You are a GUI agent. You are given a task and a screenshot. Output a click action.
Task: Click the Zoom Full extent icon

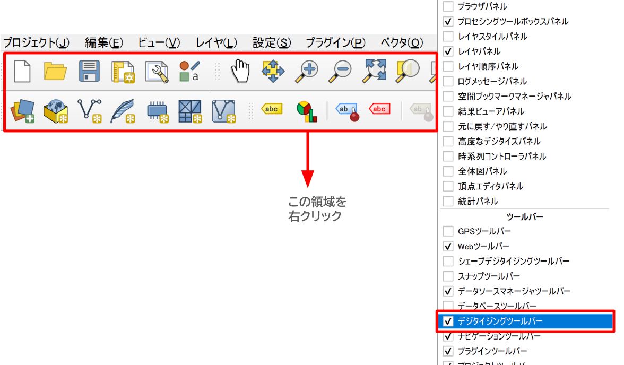pos(375,71)
